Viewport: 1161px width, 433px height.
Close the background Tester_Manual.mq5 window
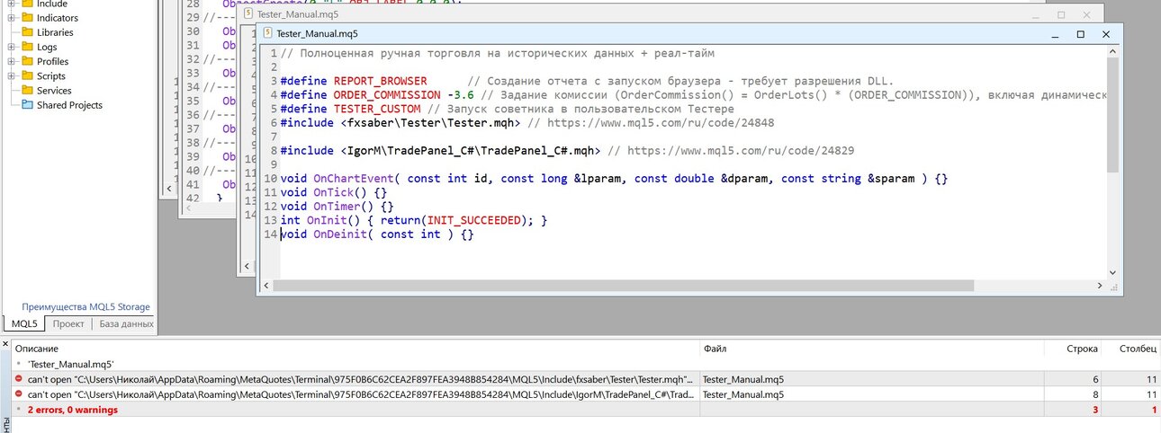click(1087, 15)
